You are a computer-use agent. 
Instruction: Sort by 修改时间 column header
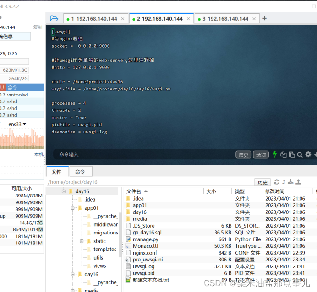[x=287, y=191]
